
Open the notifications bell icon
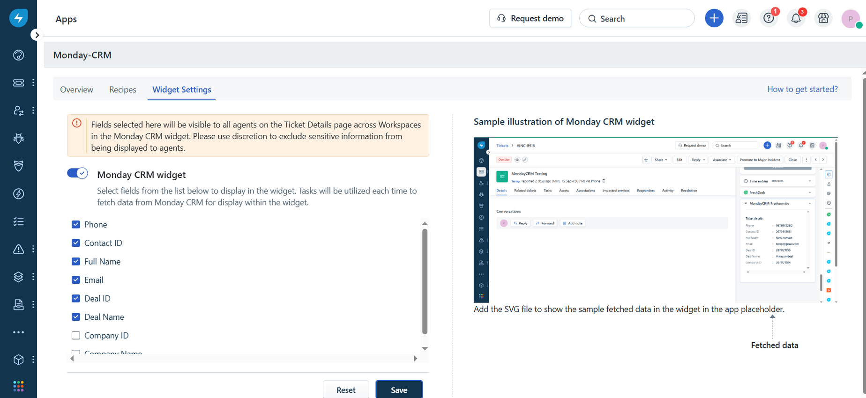click(796, 18)
